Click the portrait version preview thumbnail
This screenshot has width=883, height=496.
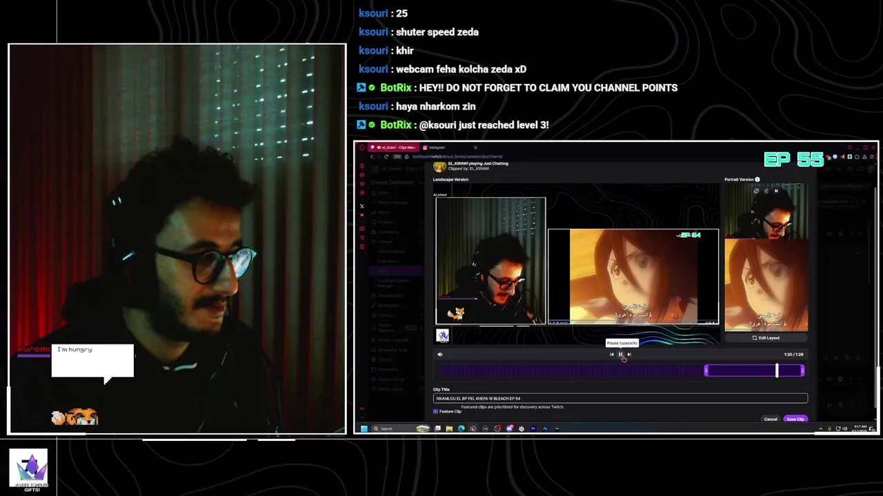(766, 258)
